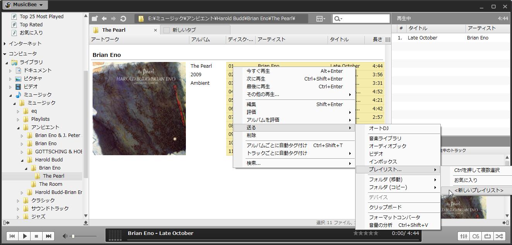Screen dimensions: 512x245
Task: Select お気に入り playlist in submenu
Action: pyautogui.click(x=477, y=180)
